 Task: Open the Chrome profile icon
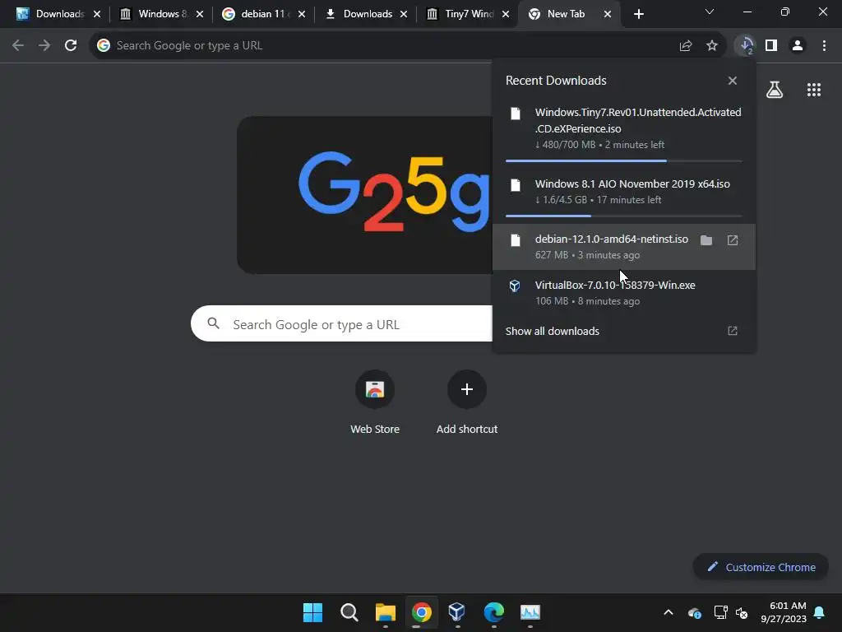tap(798, 46)
